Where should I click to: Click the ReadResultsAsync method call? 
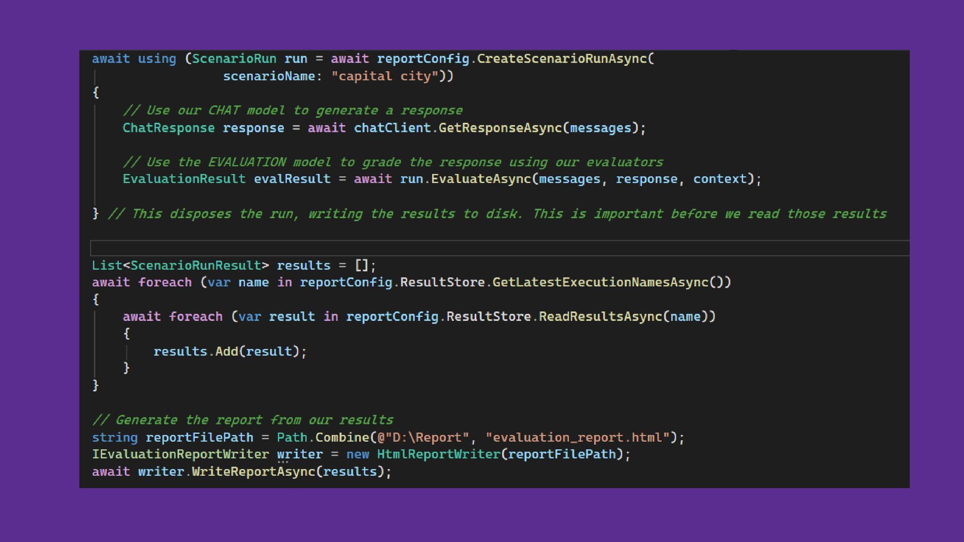600,317
